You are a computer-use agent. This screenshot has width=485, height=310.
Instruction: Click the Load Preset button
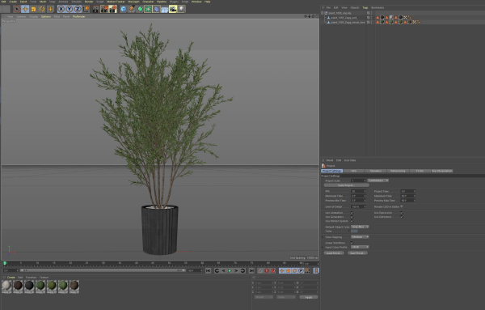pyautogui.click(x=334, y=253)
